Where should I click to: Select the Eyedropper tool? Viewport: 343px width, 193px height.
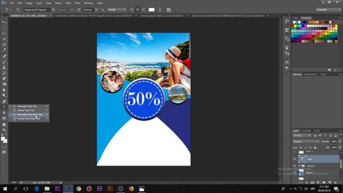click(x=4, y=50)
